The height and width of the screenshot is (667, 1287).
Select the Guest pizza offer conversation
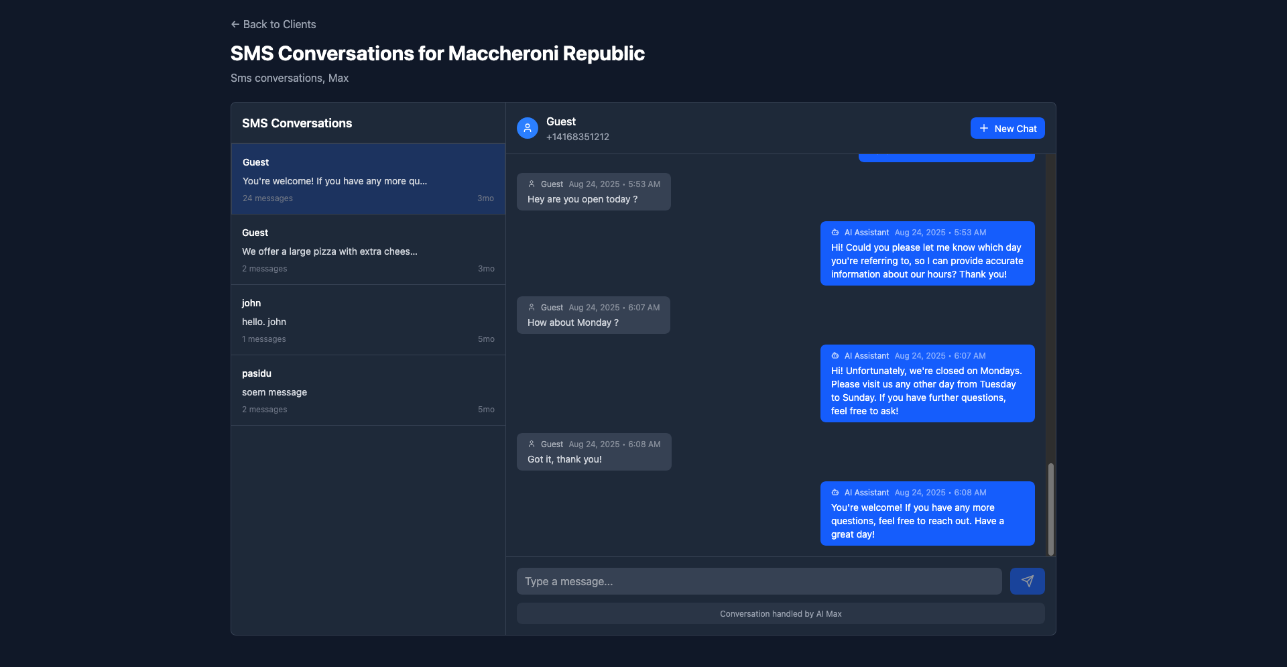click(x=367, y=249)
